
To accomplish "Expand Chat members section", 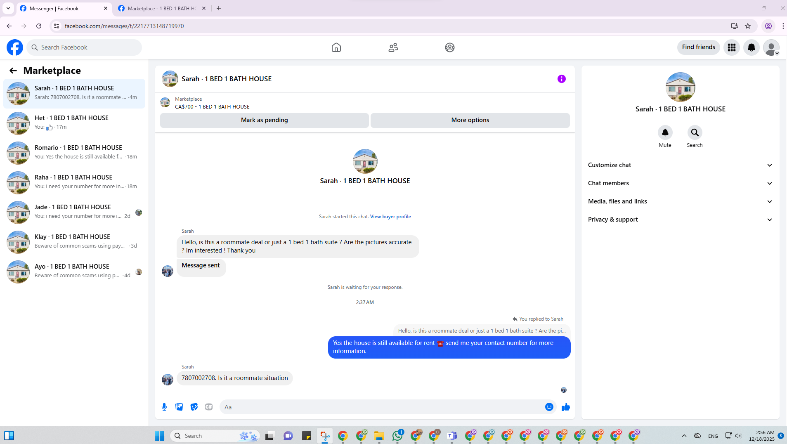I will tap(680, 183).
